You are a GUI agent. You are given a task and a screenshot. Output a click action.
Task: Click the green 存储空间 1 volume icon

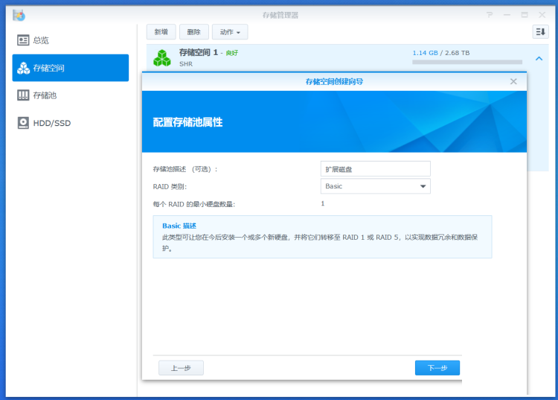162,58
